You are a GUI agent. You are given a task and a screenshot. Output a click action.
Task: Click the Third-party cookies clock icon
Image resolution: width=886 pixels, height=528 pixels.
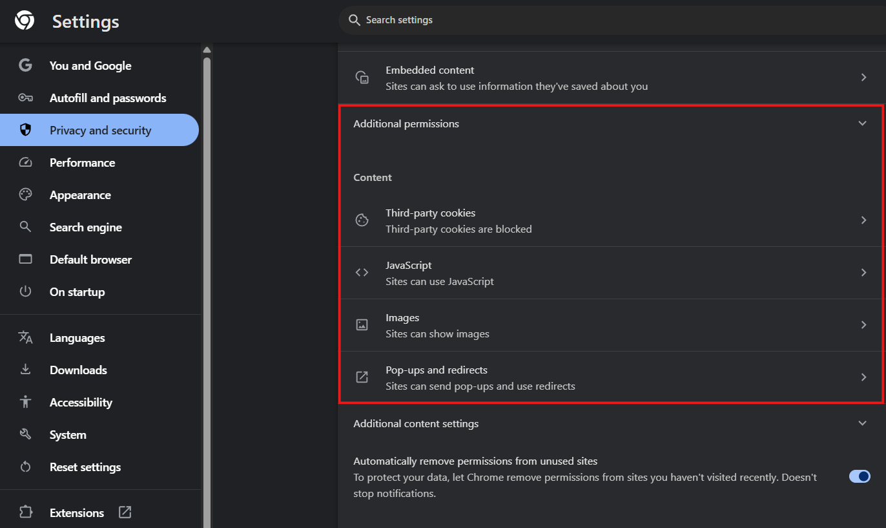click(x=362, y=220)
